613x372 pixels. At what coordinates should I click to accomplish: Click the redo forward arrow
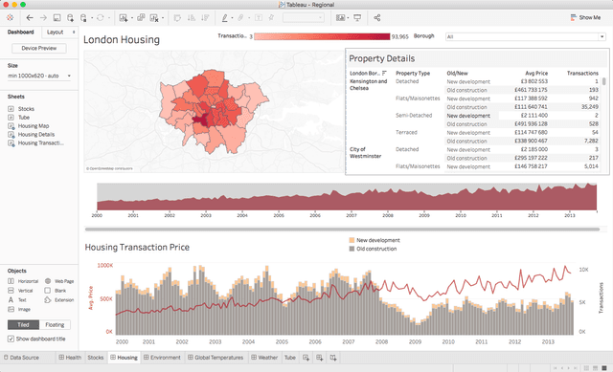43,17
